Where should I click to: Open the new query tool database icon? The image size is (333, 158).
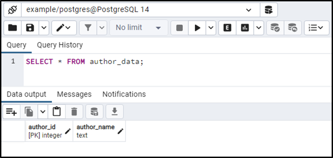tap(269, 10)
